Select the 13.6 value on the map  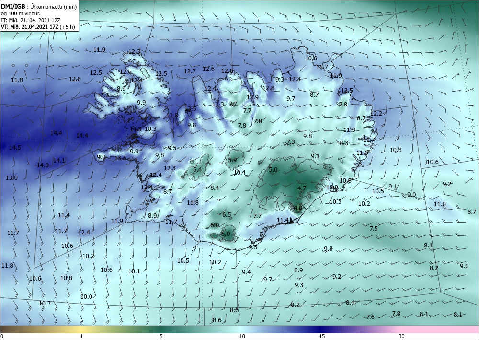120,158
